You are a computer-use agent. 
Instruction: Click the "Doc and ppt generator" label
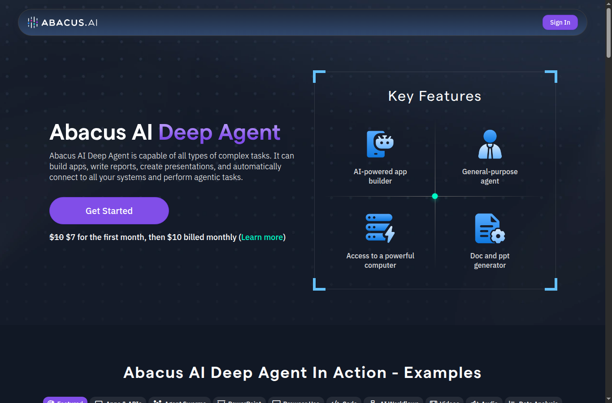pos(490,261)
